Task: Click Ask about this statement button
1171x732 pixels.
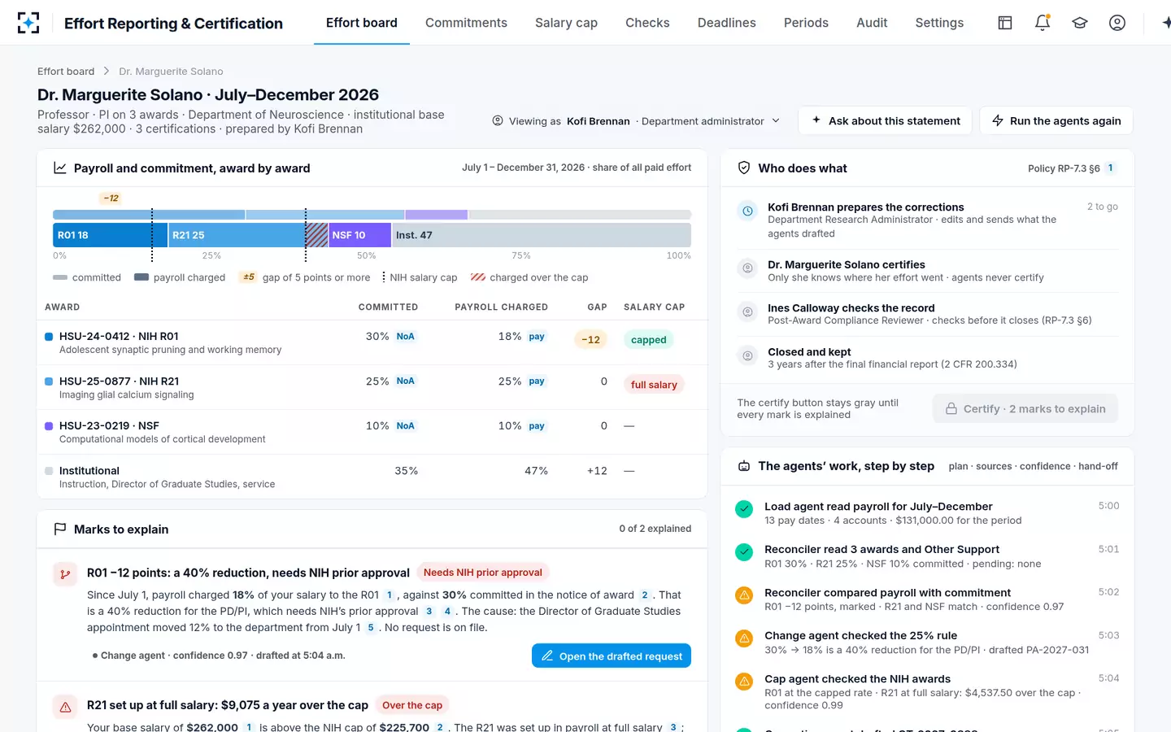Action: pos(885,121)
